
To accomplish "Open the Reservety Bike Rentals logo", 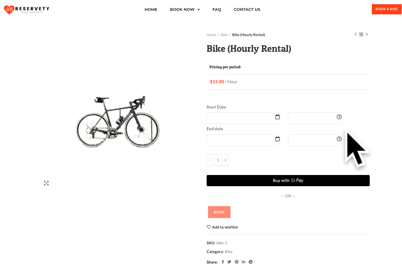I will point(26,9).
